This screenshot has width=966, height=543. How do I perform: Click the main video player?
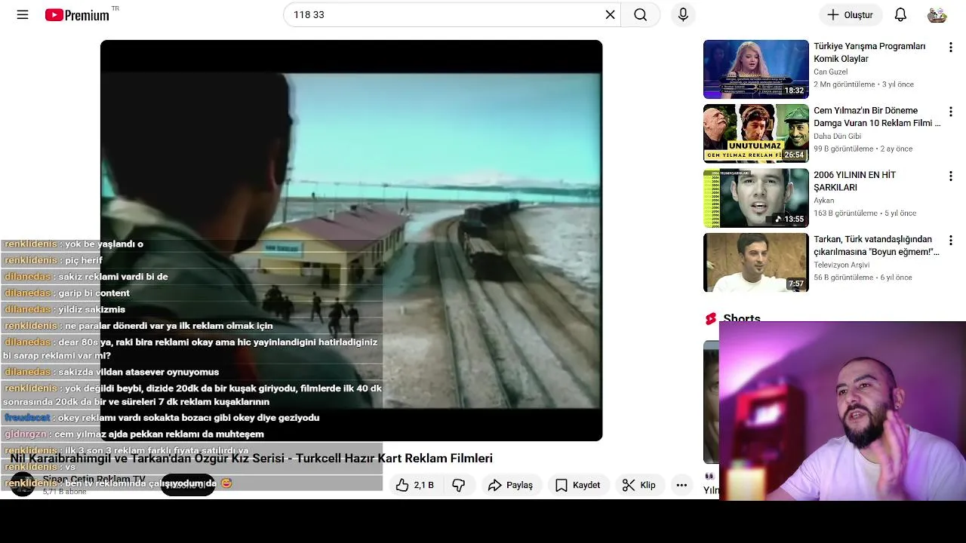tap(351, 241)
